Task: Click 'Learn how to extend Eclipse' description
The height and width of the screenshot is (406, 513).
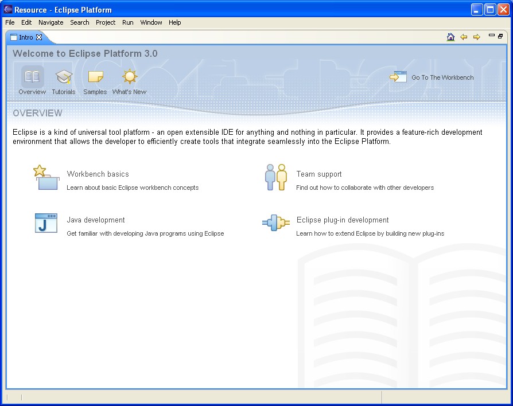Action: pos(370,233)
